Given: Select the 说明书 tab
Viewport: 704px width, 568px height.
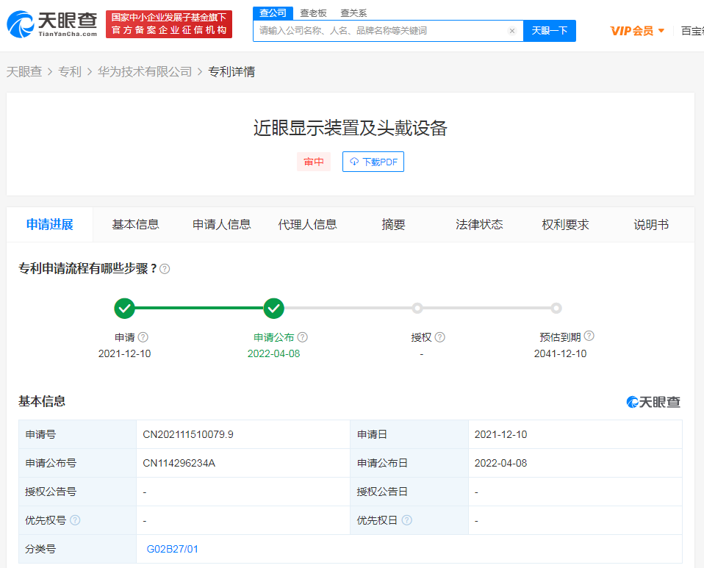Looking at the screenshot, I should 651,225.
